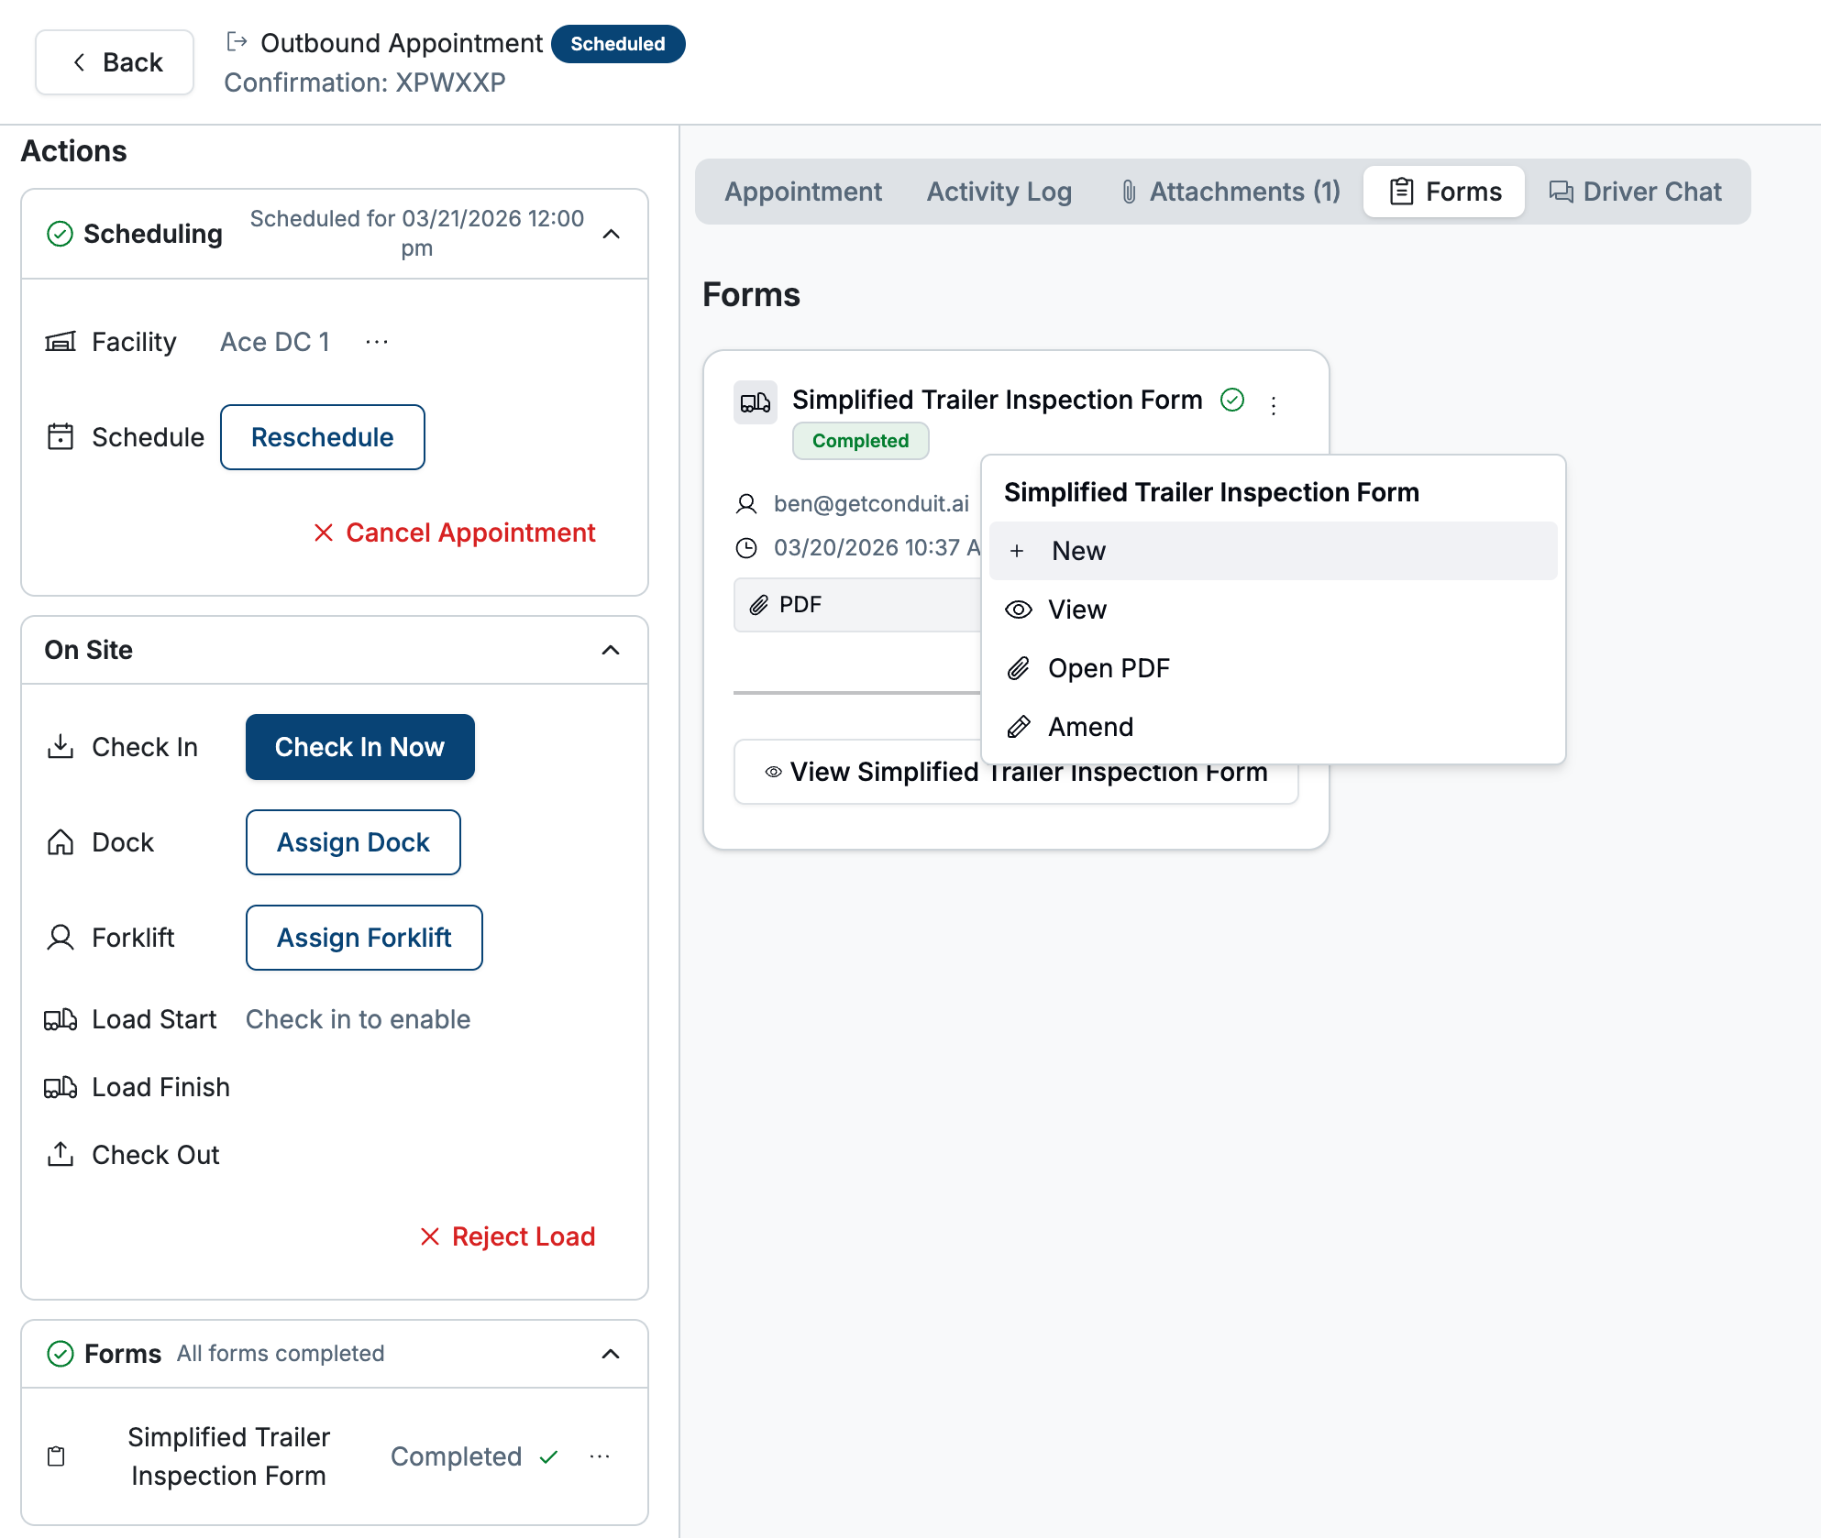Screen dimensions: 1821x1538
Task: Click Check In Now
Action: tap(360, 747)
